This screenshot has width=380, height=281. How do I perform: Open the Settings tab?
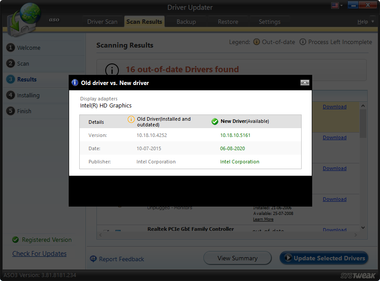point(269,21)
